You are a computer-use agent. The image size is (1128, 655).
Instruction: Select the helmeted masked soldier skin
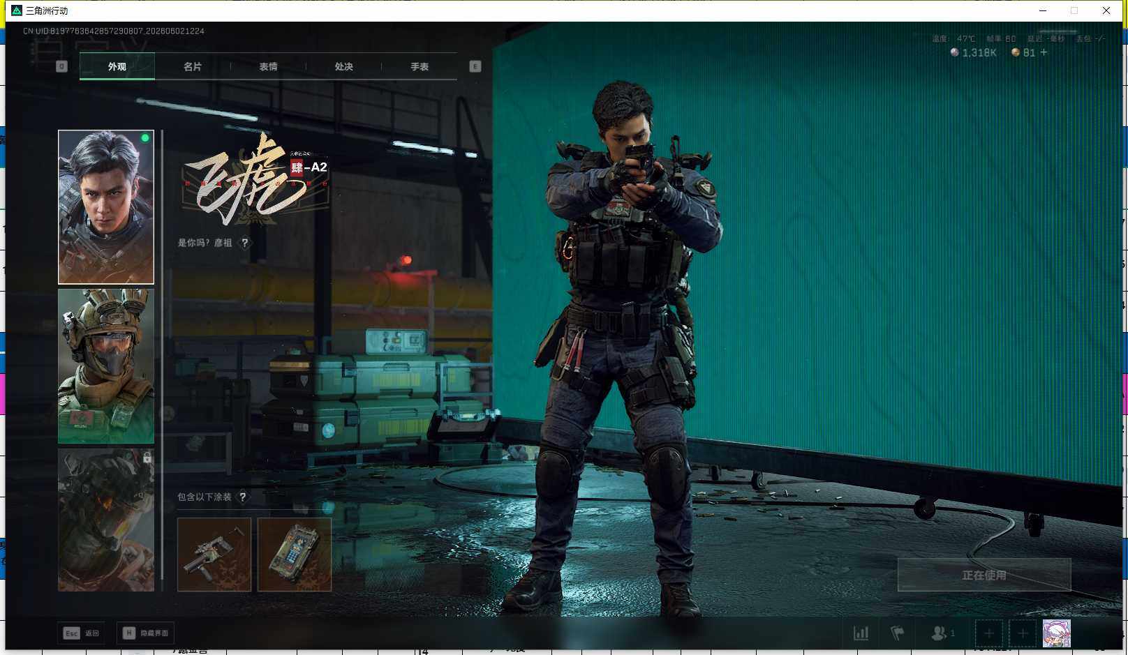click(x=106, y=366)
